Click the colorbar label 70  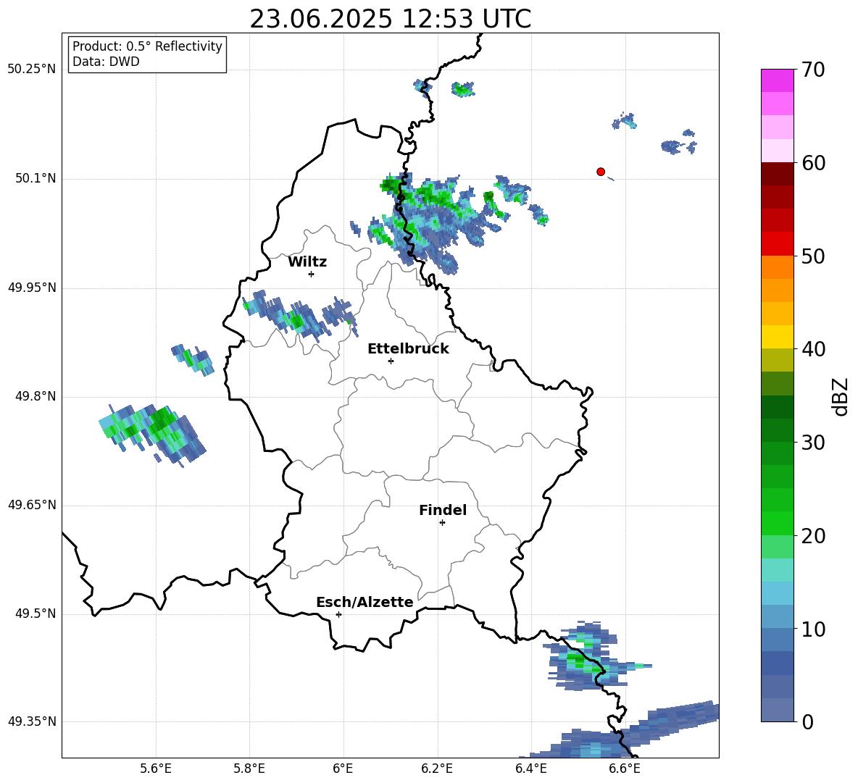813,70
